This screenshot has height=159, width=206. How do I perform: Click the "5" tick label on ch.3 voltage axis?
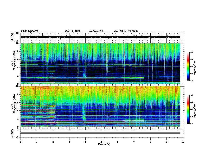[x=18, y=129]
